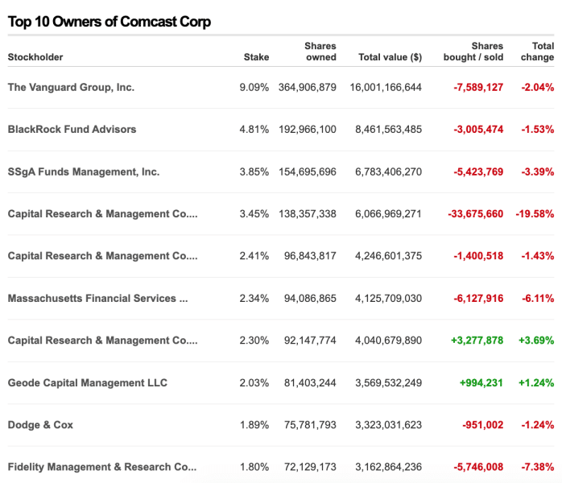
Task: Select shares sold -5,423,769
Action: (478, 171)
